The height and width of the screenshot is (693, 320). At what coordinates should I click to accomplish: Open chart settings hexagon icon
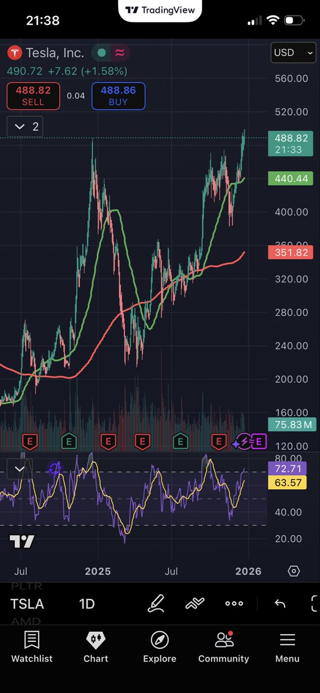click(293, 571)
